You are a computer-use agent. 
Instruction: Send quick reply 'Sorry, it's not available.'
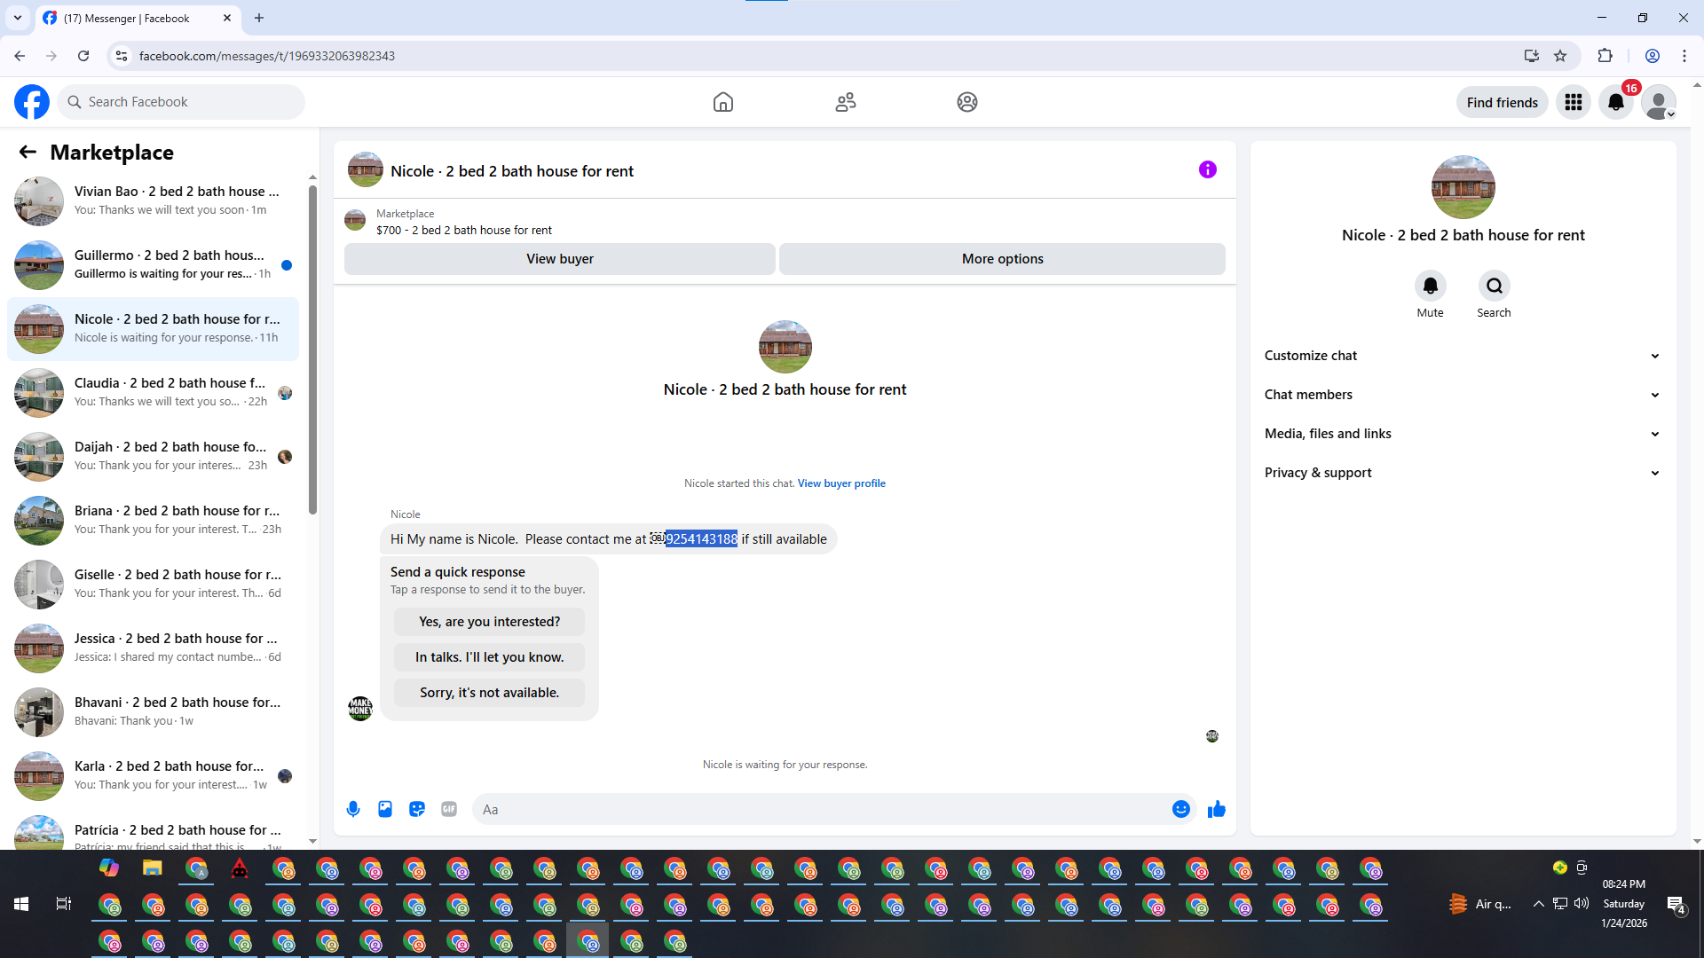[489, 693]
